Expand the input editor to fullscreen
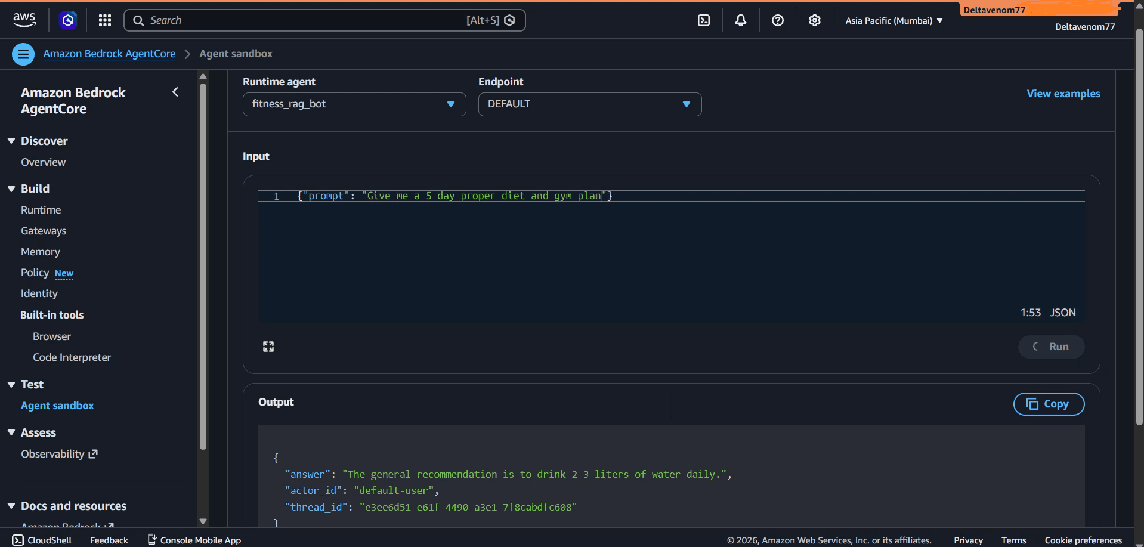Image resolution: width=1144 pixels, height=547 pixels. tap(268, 347)
